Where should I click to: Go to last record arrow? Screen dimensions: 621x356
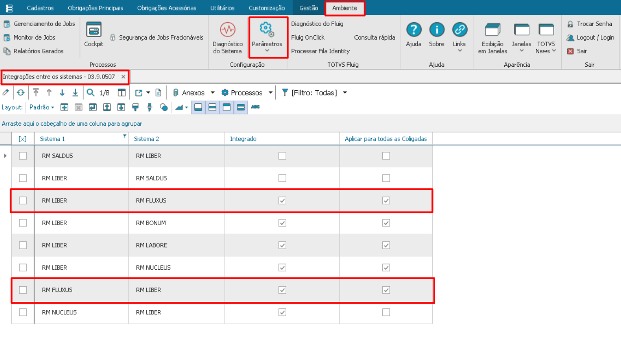[75, 92]
